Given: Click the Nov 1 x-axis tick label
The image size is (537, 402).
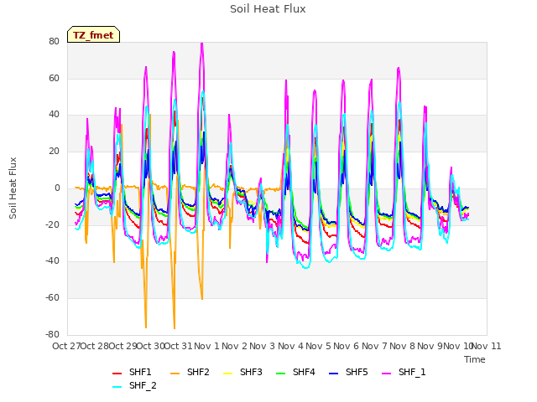Looking at the screenshot, I should tap(206, 346).
